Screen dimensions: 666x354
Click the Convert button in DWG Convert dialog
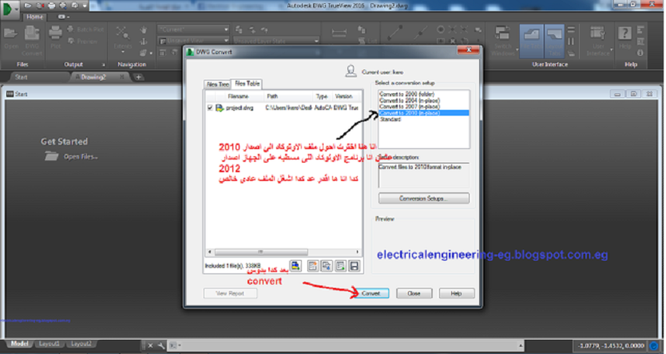371,293
